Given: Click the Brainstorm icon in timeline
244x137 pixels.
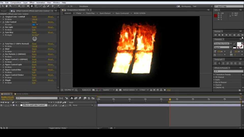Looking at the screenshot, I should click(x=85, y=98).
